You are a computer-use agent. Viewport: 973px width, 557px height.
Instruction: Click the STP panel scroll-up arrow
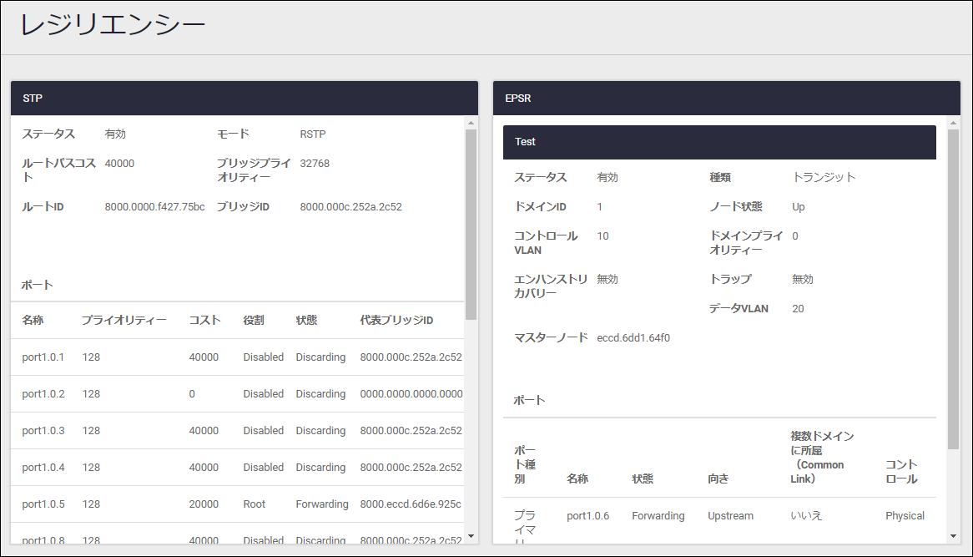pyautogui.click(x=471, y=124)
